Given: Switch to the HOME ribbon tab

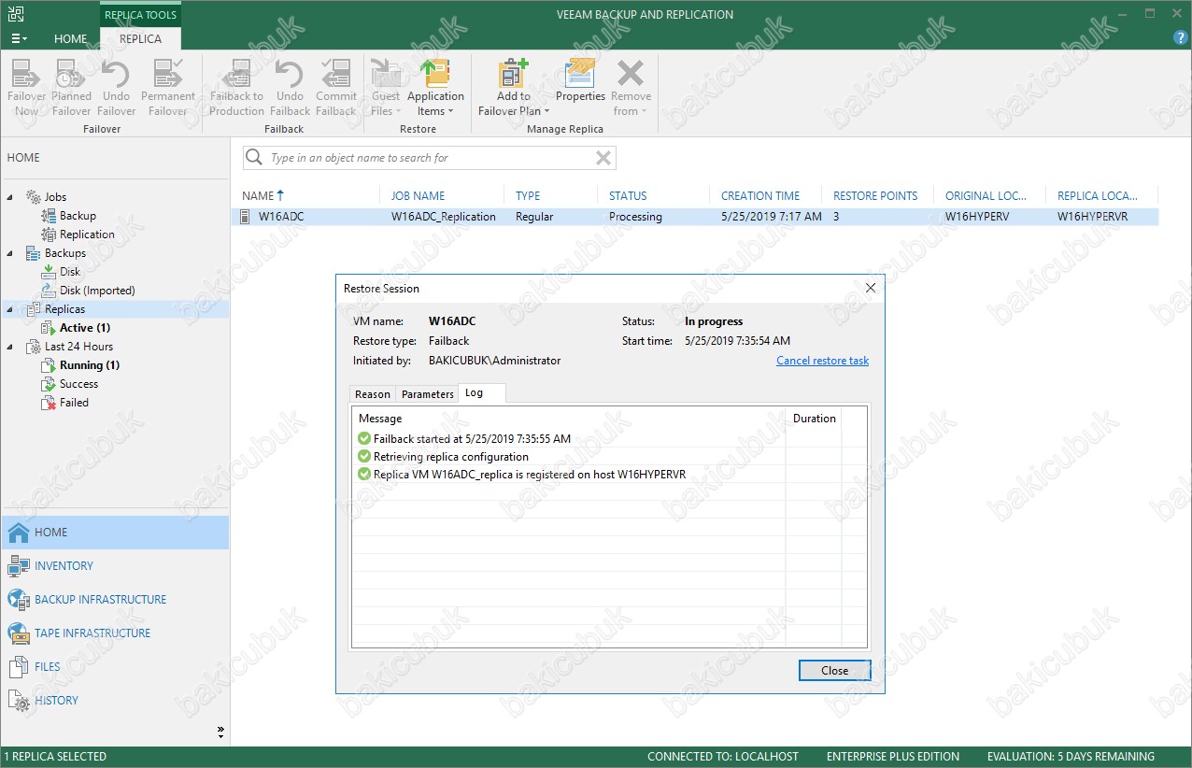Looking at the screenshot, I should [71, 39].
